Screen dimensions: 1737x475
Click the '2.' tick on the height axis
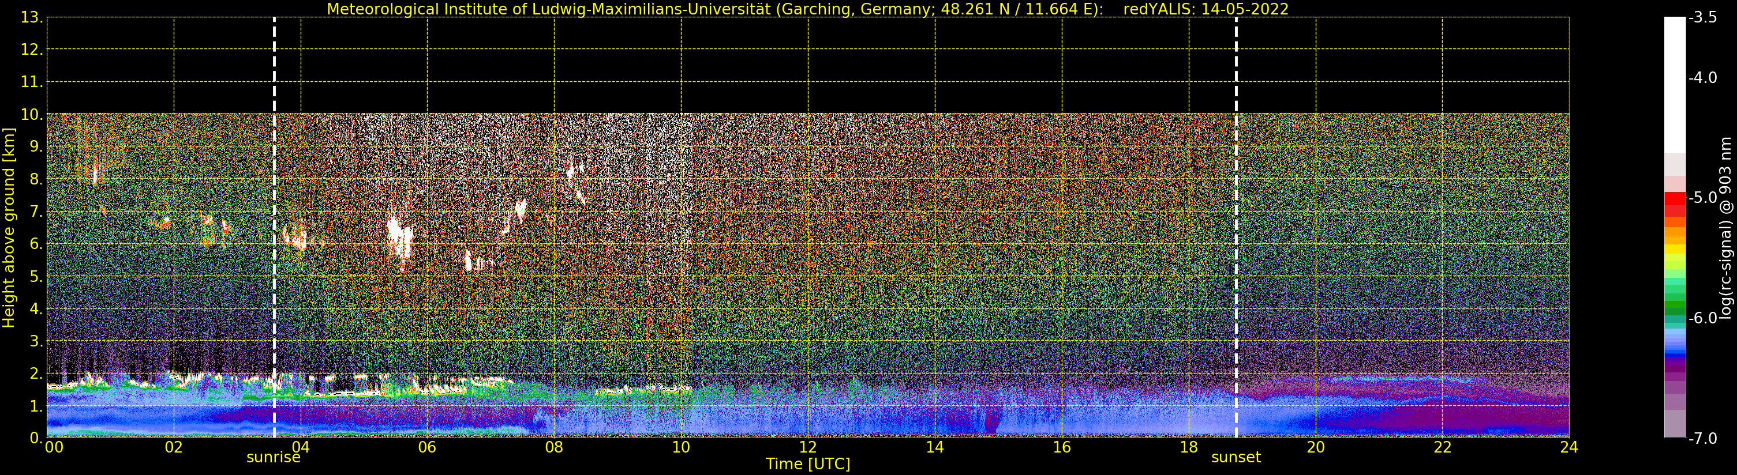pyautogui.click(x=36, y=374)
